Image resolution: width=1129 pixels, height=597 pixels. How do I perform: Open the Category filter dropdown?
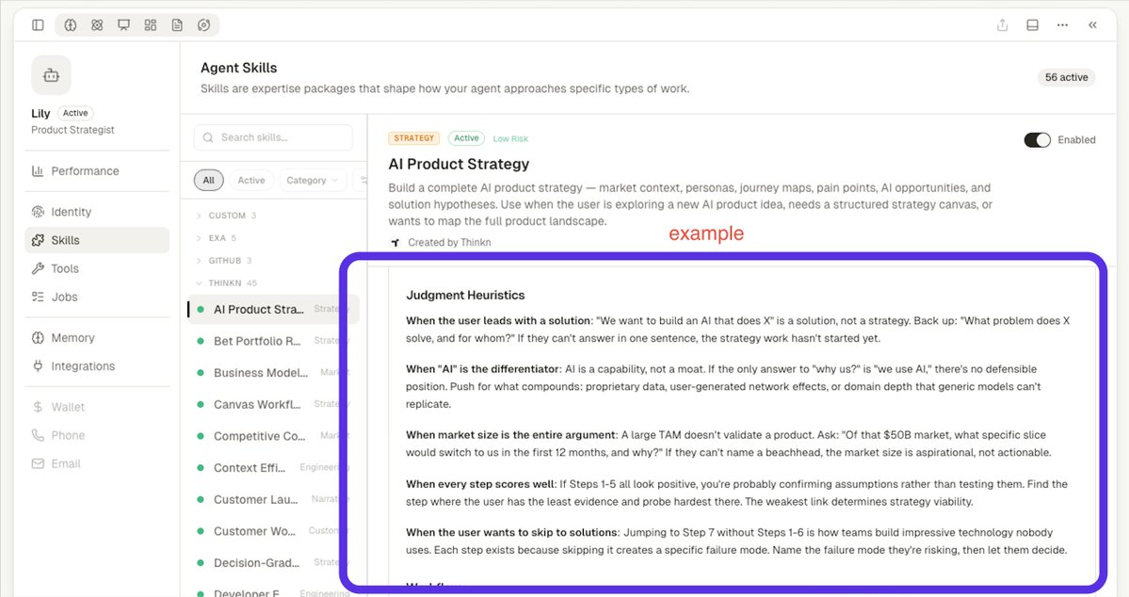pos(313,180)
